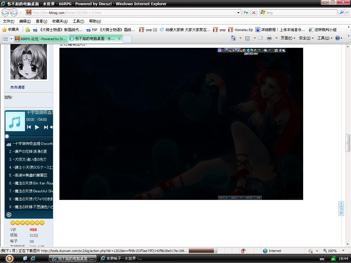Click the green refresh arrows icon
This screenshot has width=351, height=263.
[x=246, y=12]
